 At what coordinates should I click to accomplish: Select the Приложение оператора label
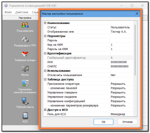63,84
